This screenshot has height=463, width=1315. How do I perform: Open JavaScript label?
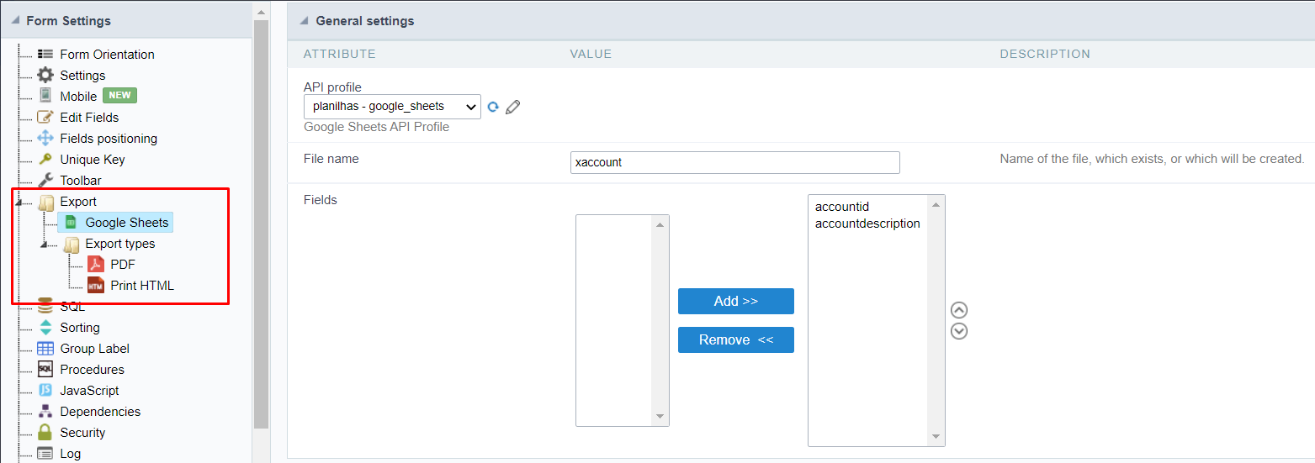tap(89, 391)
